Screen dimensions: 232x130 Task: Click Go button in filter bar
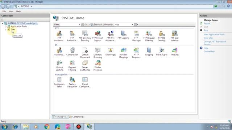point(84,25)
